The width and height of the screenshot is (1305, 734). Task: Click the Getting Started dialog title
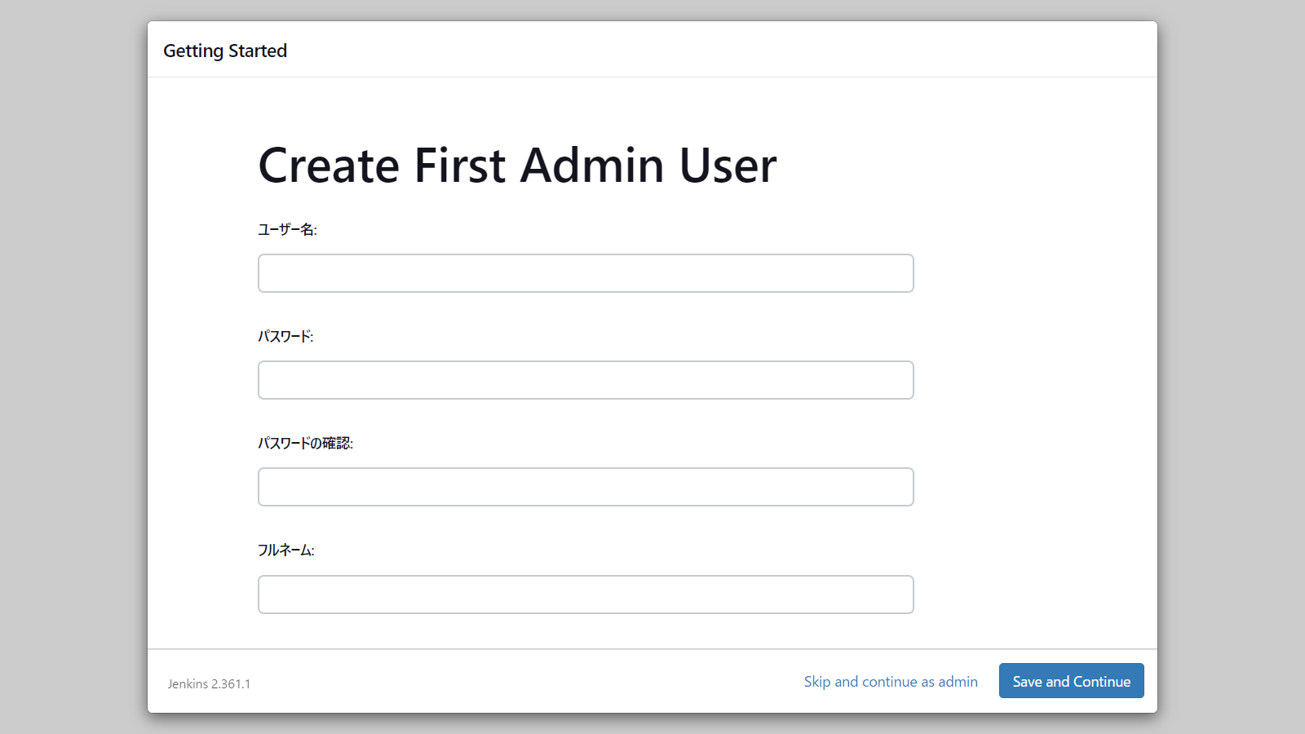tap(225, 51)
